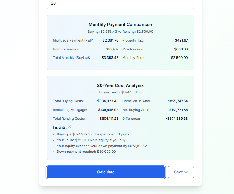The width and height of the screenshot is (234, 194).
Task: Click the Mortgage Payment value $2,061.76
Action: point(110,40)
